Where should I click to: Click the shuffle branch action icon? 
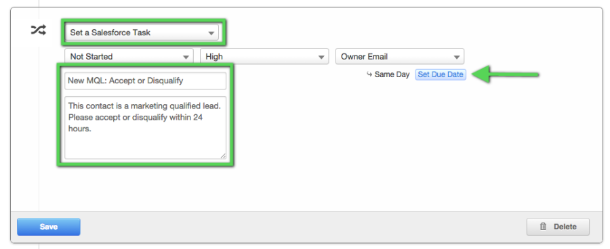39,30
